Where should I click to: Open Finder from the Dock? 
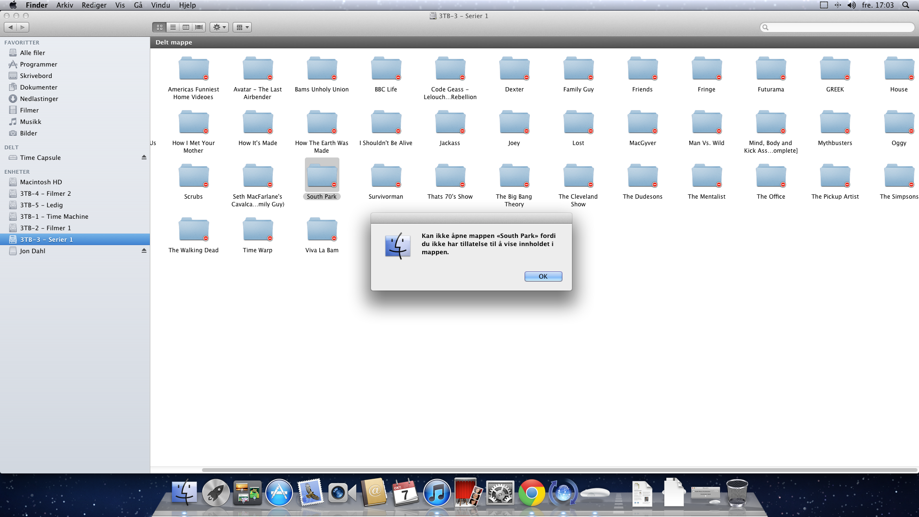click(184, 493)
